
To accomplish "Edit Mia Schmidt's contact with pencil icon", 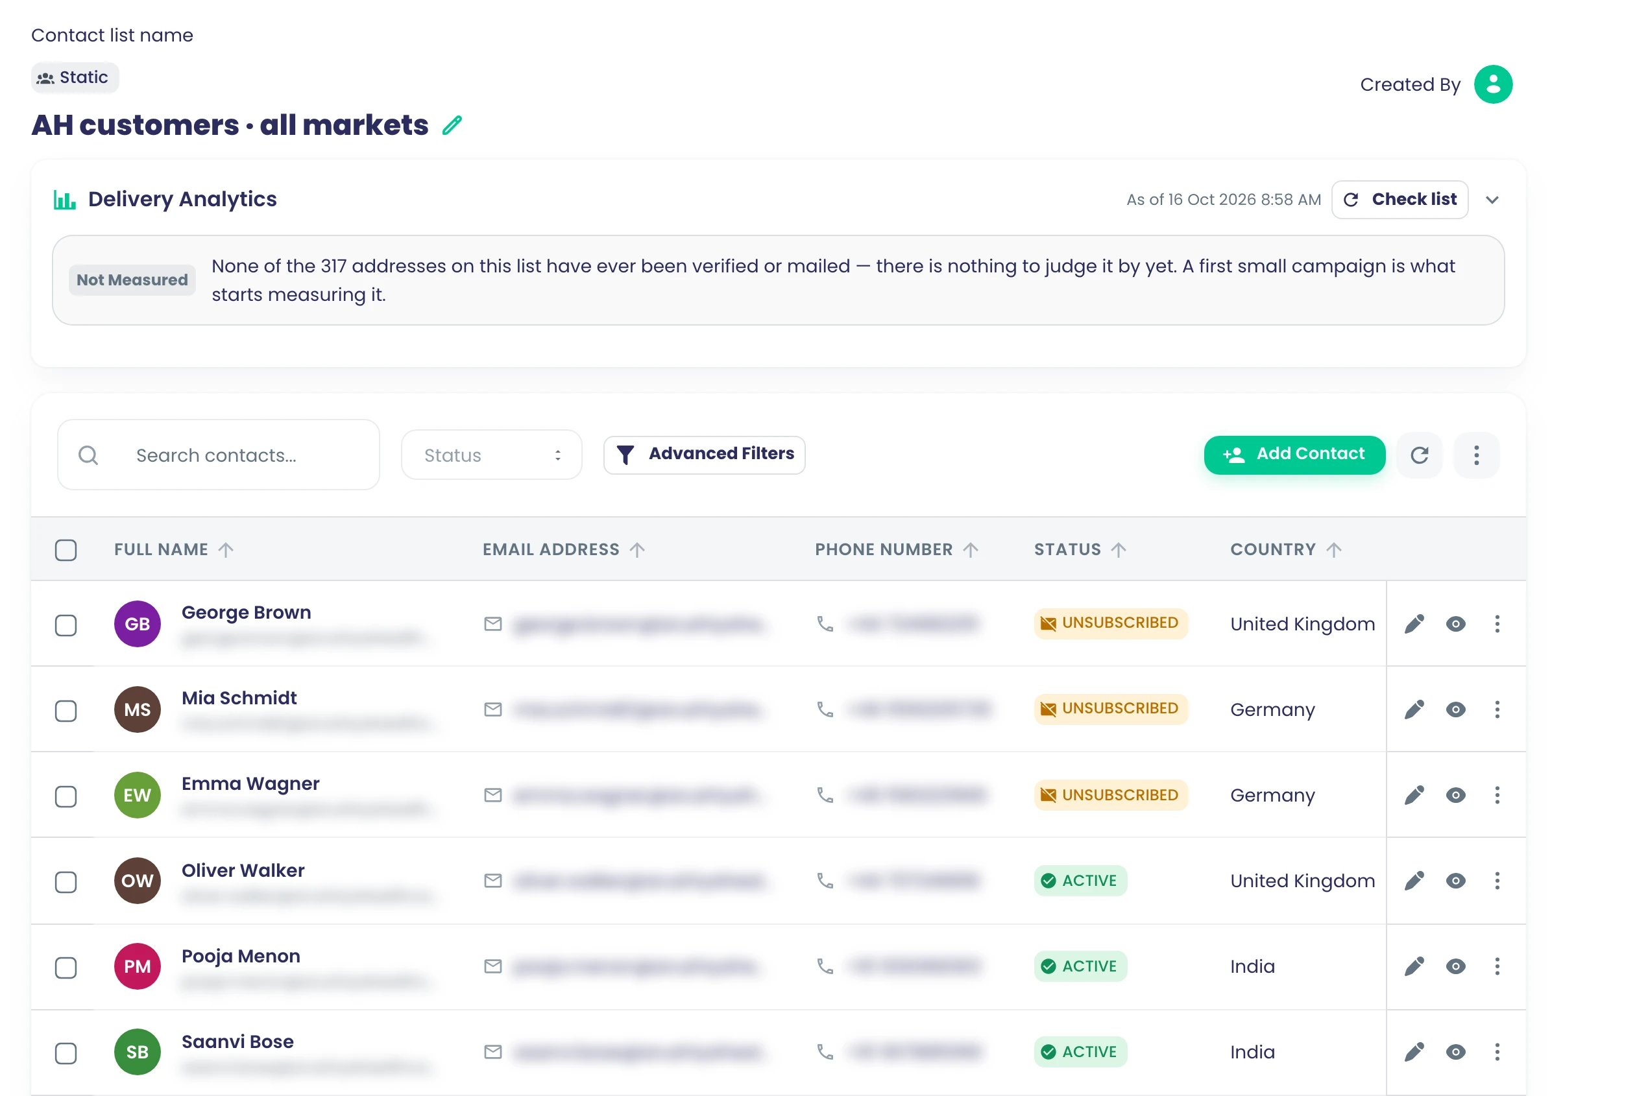I will [1414, 709].
